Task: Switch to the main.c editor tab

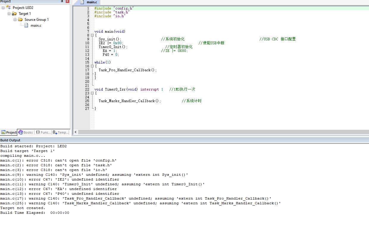Action: [x=92, y=2]
